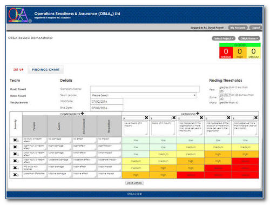Viewport: 270px width, 205px height.
Task: Remove severity row 0 using X icon
Action: tap(15, 140)
